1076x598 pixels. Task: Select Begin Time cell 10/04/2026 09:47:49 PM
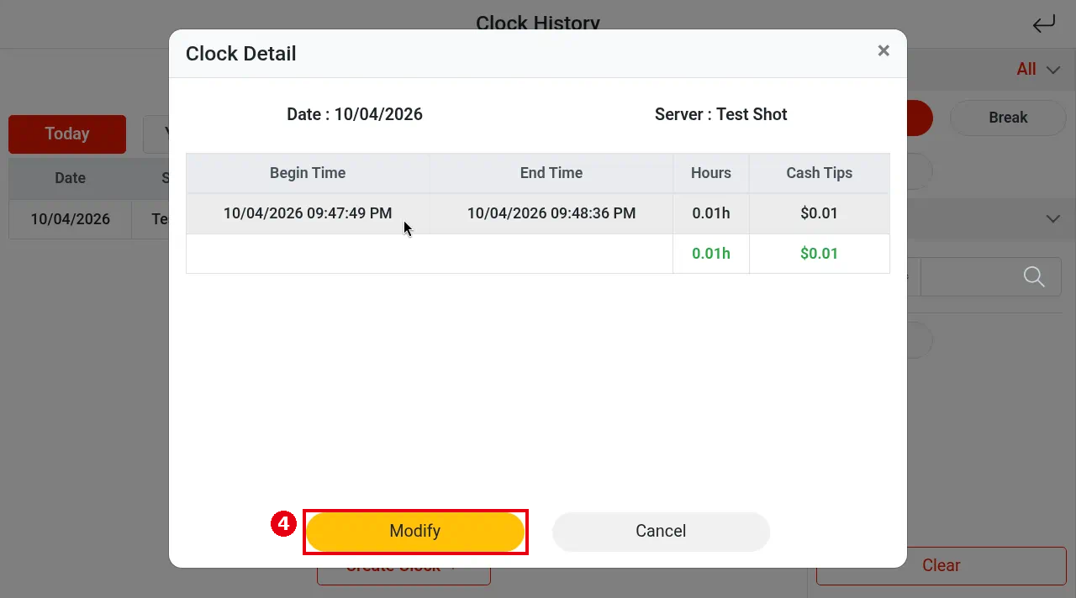point(308,213)
